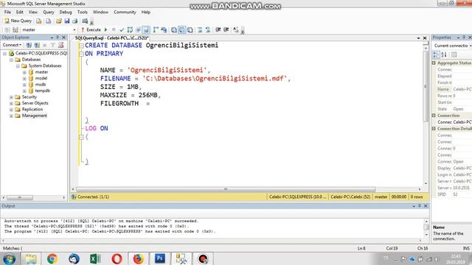The width and height of the screenshot is (472, 265).
Task: Expand the msdb database node
Action: [x=24, y=85]
